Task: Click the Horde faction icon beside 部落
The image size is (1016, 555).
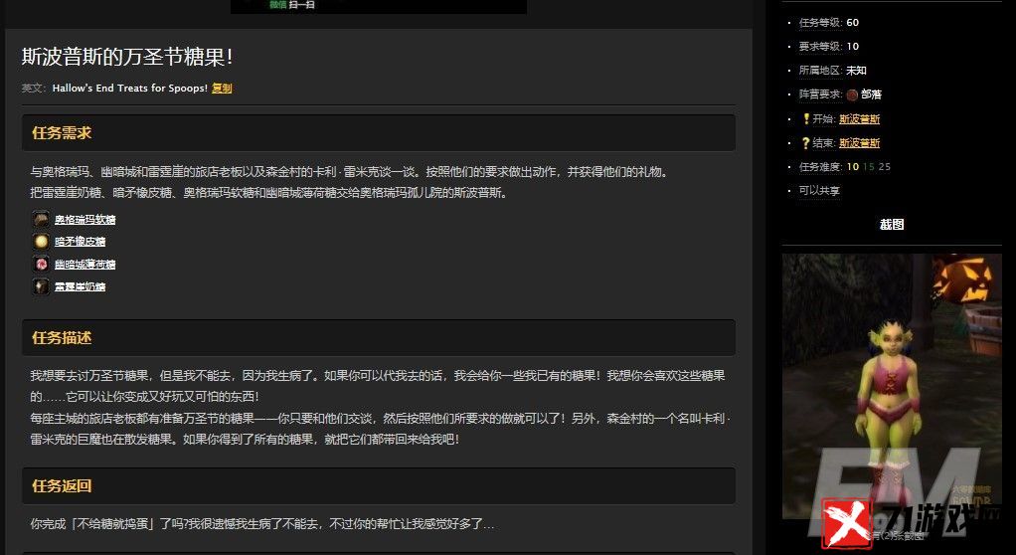Action: point(852,94)
